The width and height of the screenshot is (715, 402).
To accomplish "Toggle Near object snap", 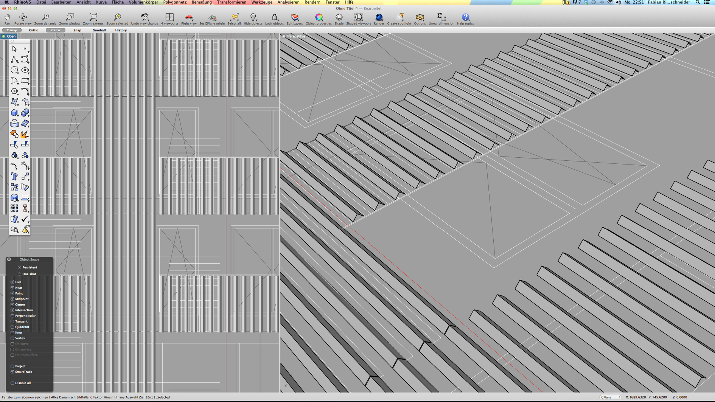I will [12, 288].
